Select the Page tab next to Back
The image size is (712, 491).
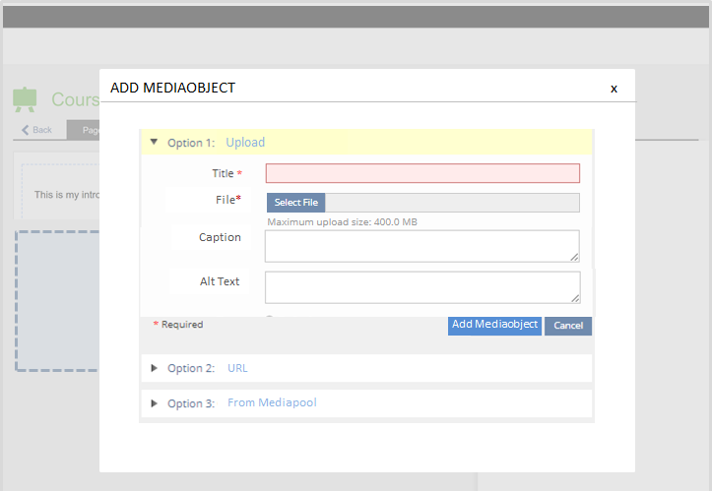click(x=84, y=130)
